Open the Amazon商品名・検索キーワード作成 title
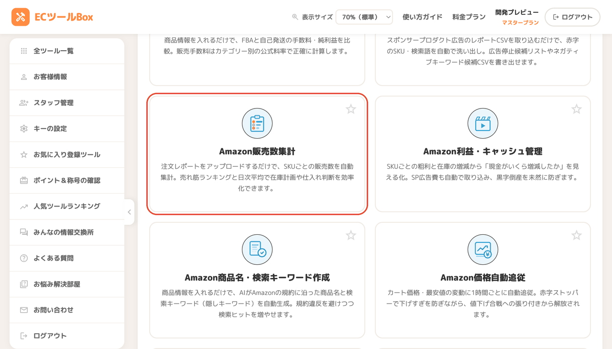The image size is (612, 349). pos(257,278)
